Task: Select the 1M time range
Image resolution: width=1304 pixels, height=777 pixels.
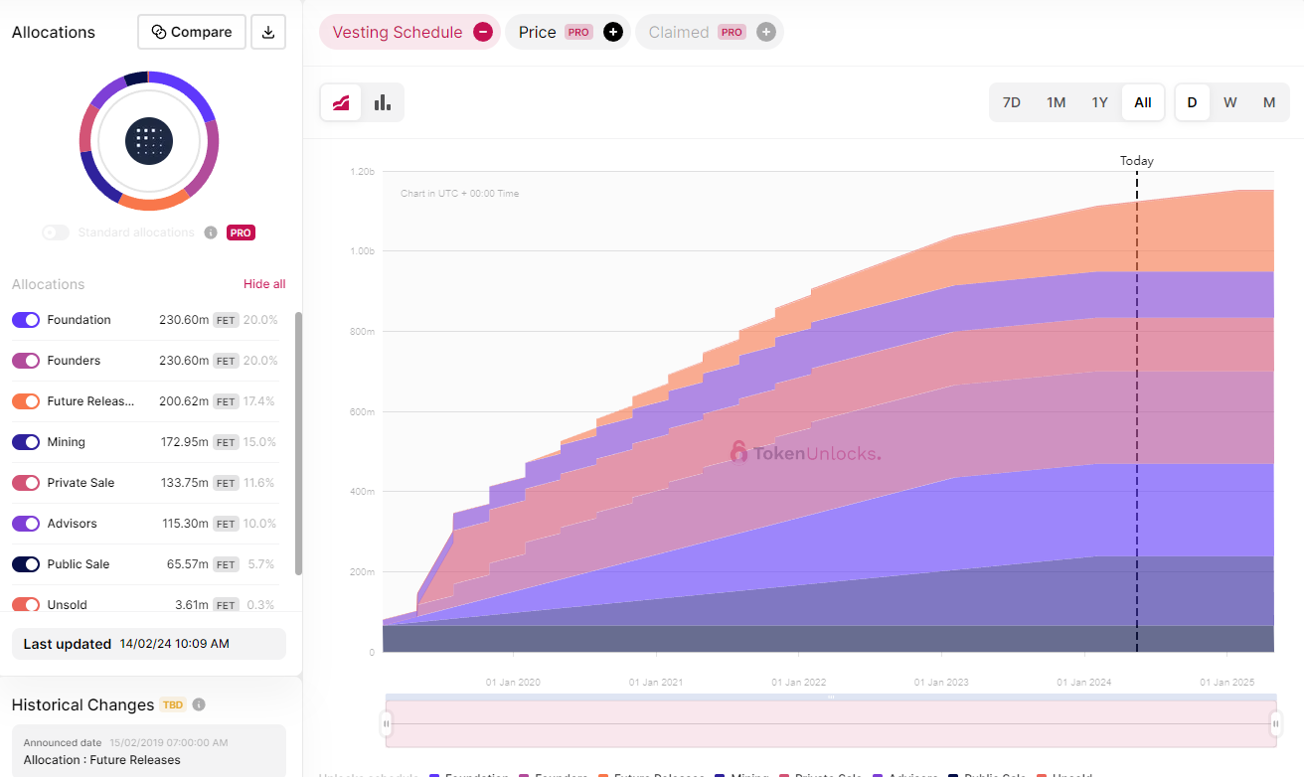Action: click(x=1056, y=102)
